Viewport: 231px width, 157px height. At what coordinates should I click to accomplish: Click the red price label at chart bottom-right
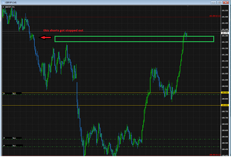[x=215, y=155]
